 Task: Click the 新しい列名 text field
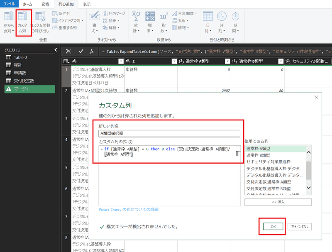169,133
